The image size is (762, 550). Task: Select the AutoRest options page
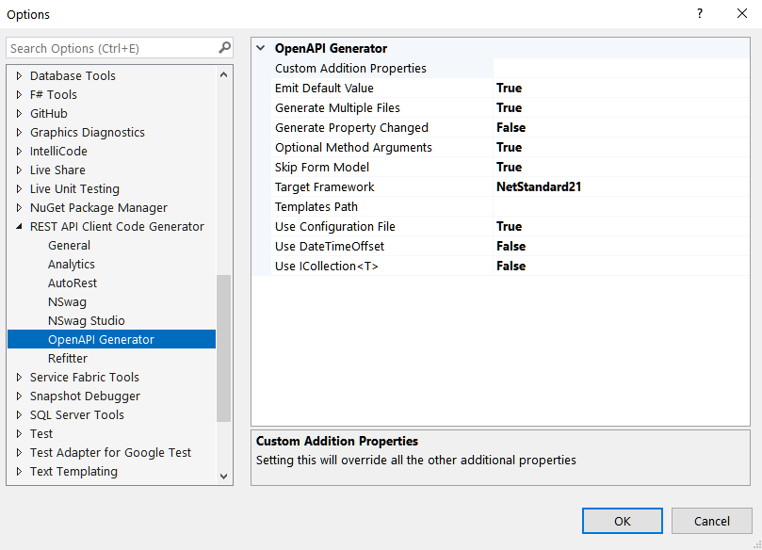73,283
